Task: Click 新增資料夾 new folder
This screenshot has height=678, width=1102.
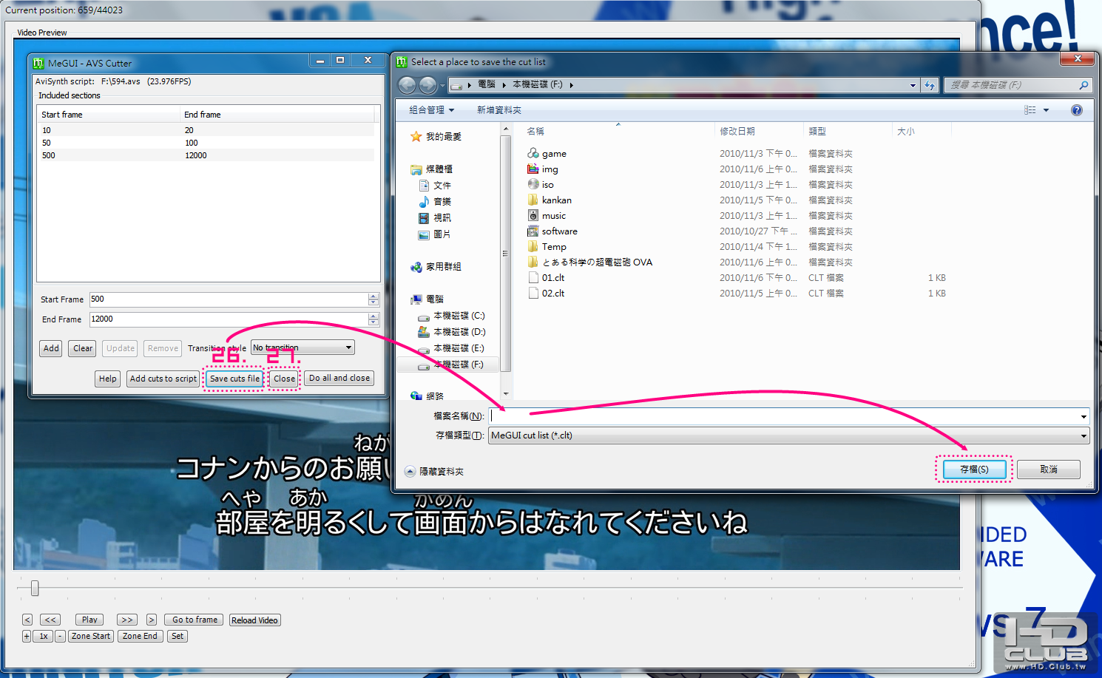Action: tap(499, 110)
